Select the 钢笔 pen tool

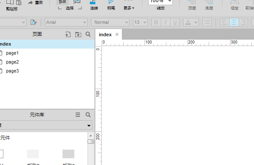point(111,5)
